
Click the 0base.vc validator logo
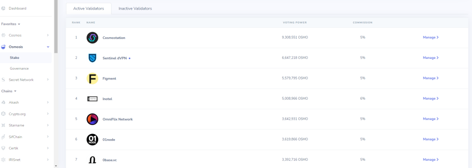(x=92, y=160)
